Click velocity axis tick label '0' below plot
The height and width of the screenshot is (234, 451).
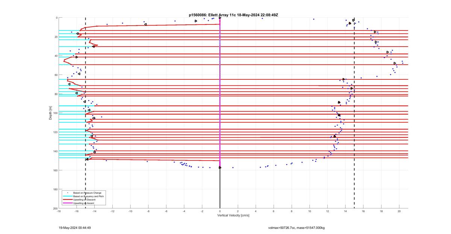coord(220,211)
